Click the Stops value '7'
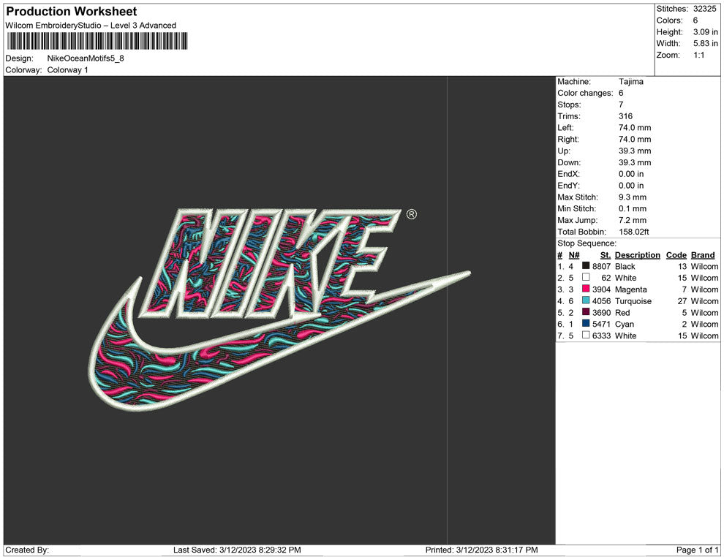Viewport: 724px width, 557px height. [621, 105]
